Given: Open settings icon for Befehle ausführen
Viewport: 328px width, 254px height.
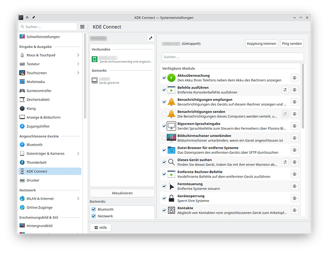Looking at the screenshot, I should click(285, 90).
